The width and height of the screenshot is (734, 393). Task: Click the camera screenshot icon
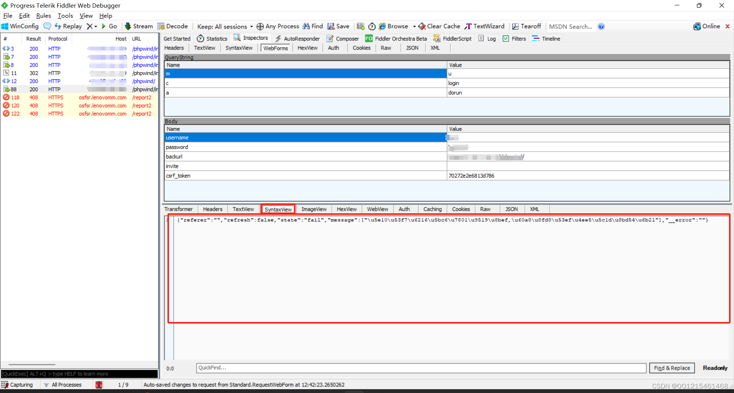point(361,26)
